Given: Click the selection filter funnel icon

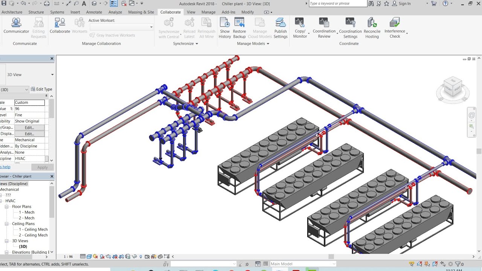Looking at the screenshot, I should coord(458,264).
